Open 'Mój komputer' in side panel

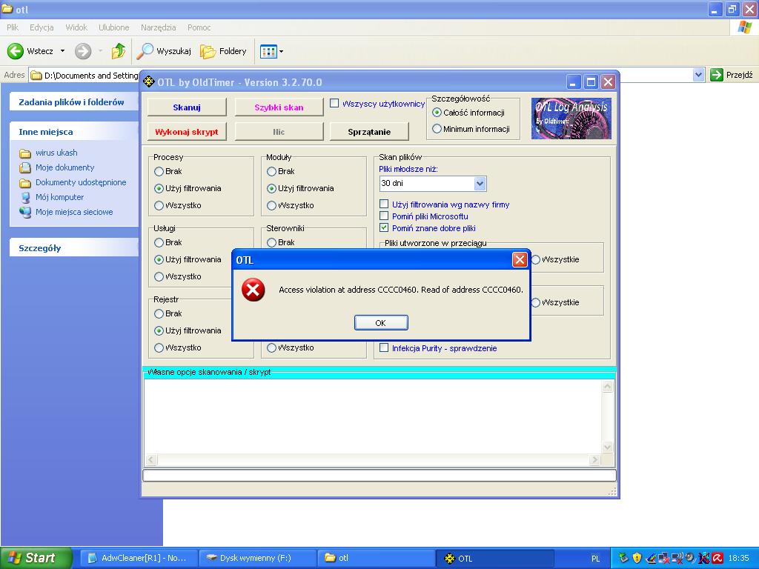click(59, 197)
